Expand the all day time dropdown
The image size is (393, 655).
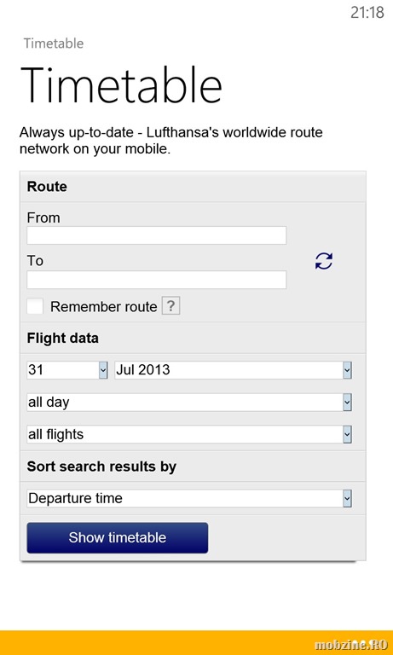coord(189,403)
